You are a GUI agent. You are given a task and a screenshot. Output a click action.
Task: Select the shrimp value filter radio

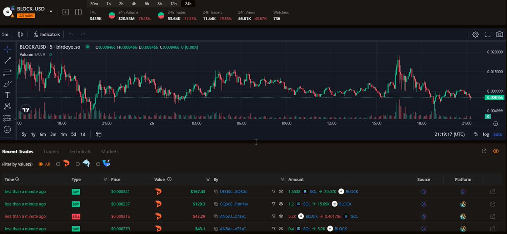(x=58, y=164)
